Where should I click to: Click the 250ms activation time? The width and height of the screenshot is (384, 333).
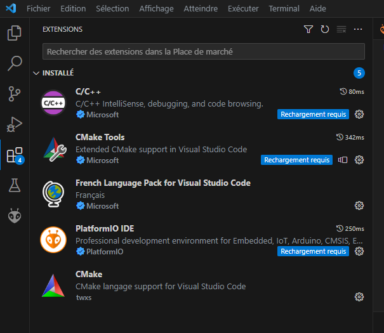[x=350, y=228]
